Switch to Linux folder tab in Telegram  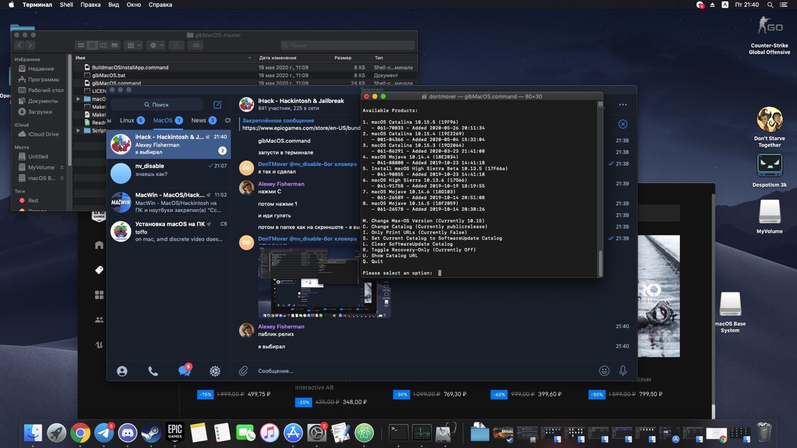pos(132,120)
